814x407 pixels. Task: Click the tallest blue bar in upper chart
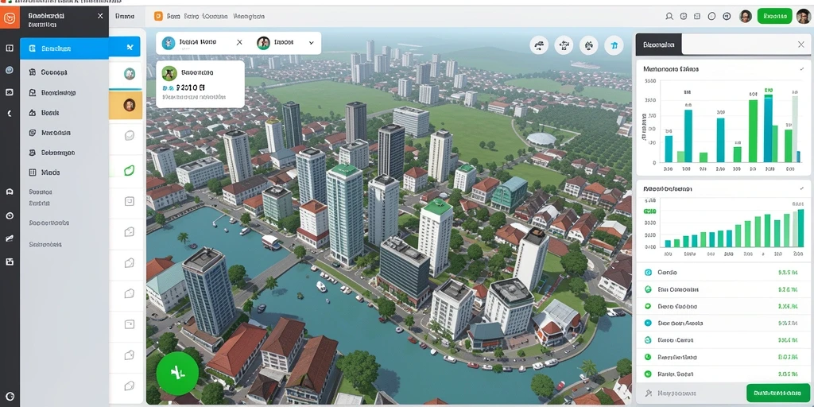768,128
